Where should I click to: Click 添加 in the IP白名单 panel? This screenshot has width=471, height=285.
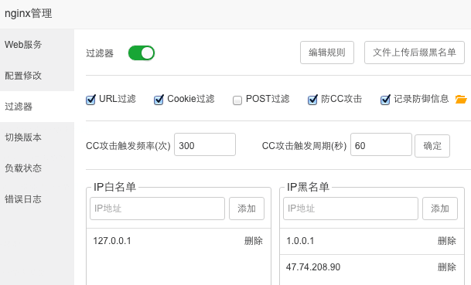[247, 209]
